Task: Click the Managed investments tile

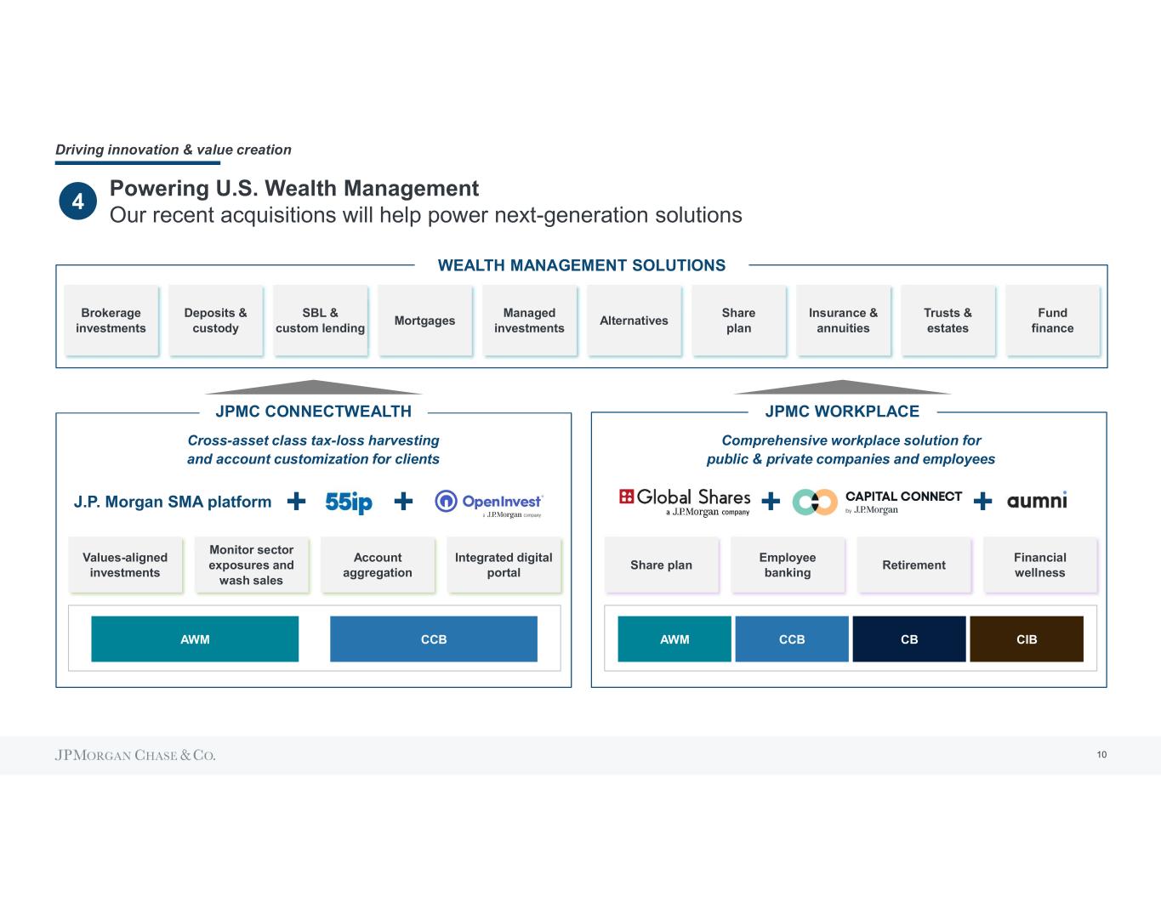Action: (529, 321)
